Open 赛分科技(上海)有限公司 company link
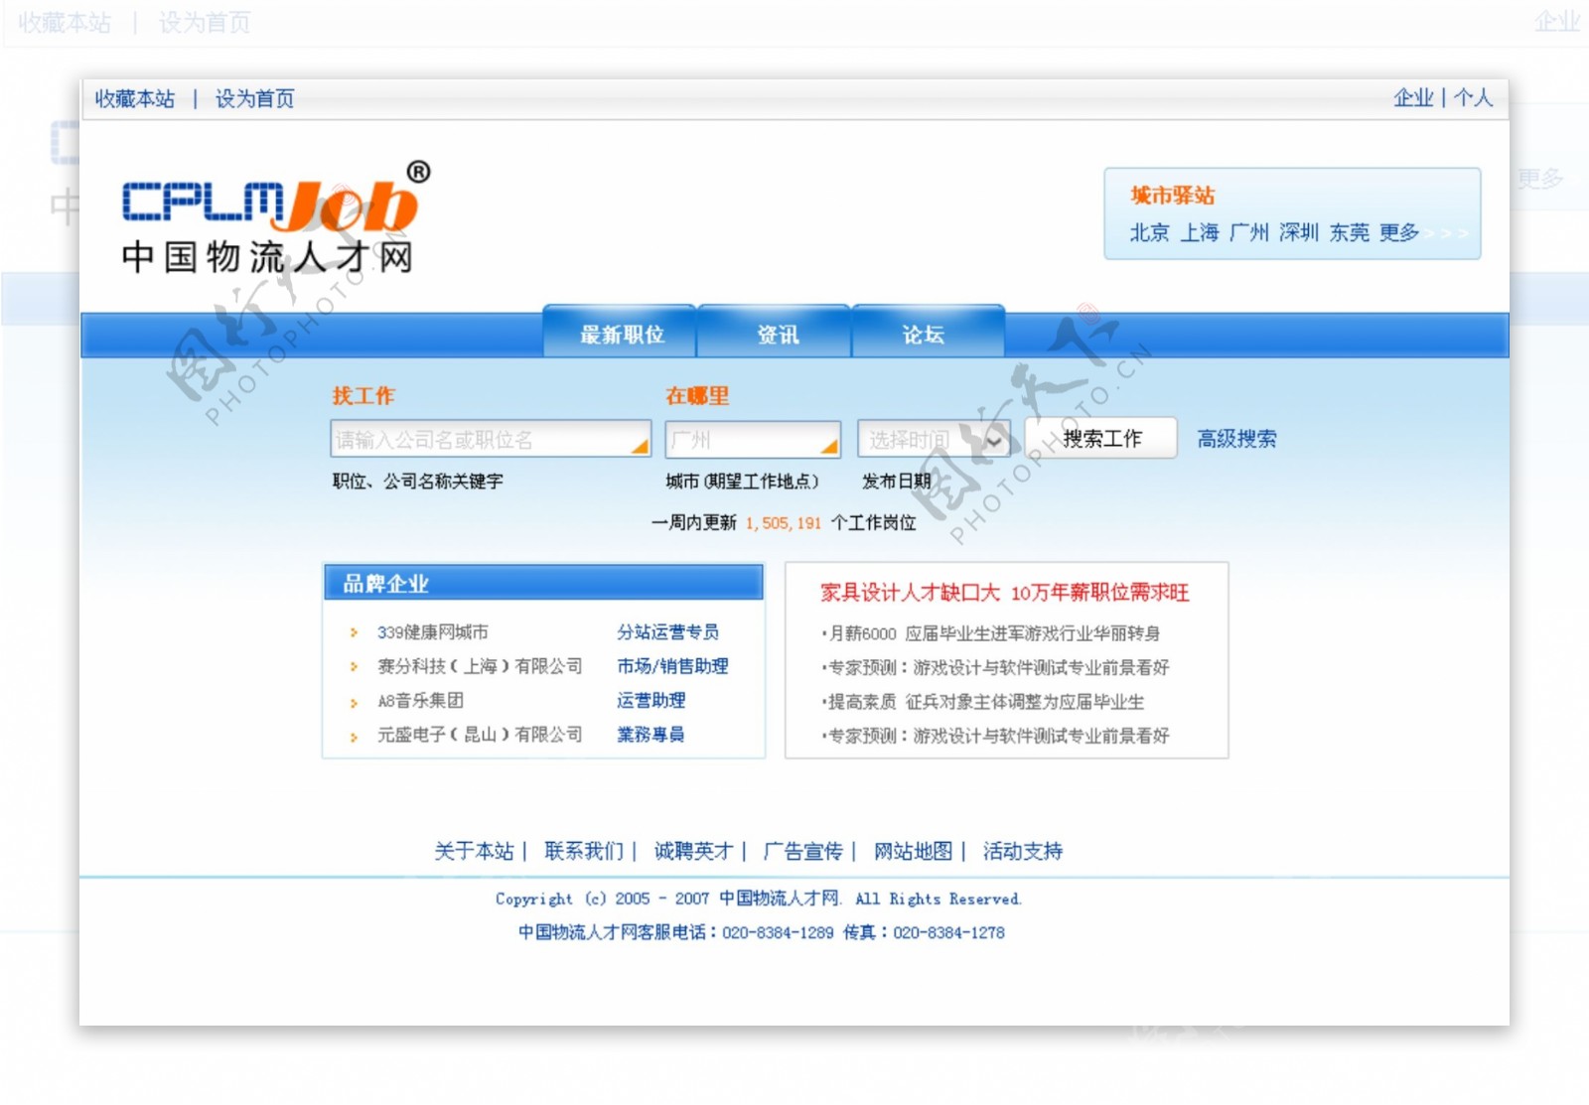 pyautogui.click(x=480, y=666)
